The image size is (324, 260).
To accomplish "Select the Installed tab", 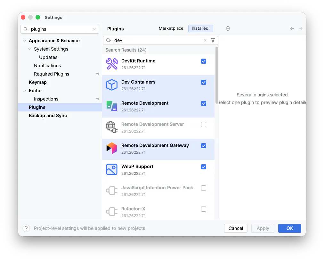I will [x=200, y=28].
